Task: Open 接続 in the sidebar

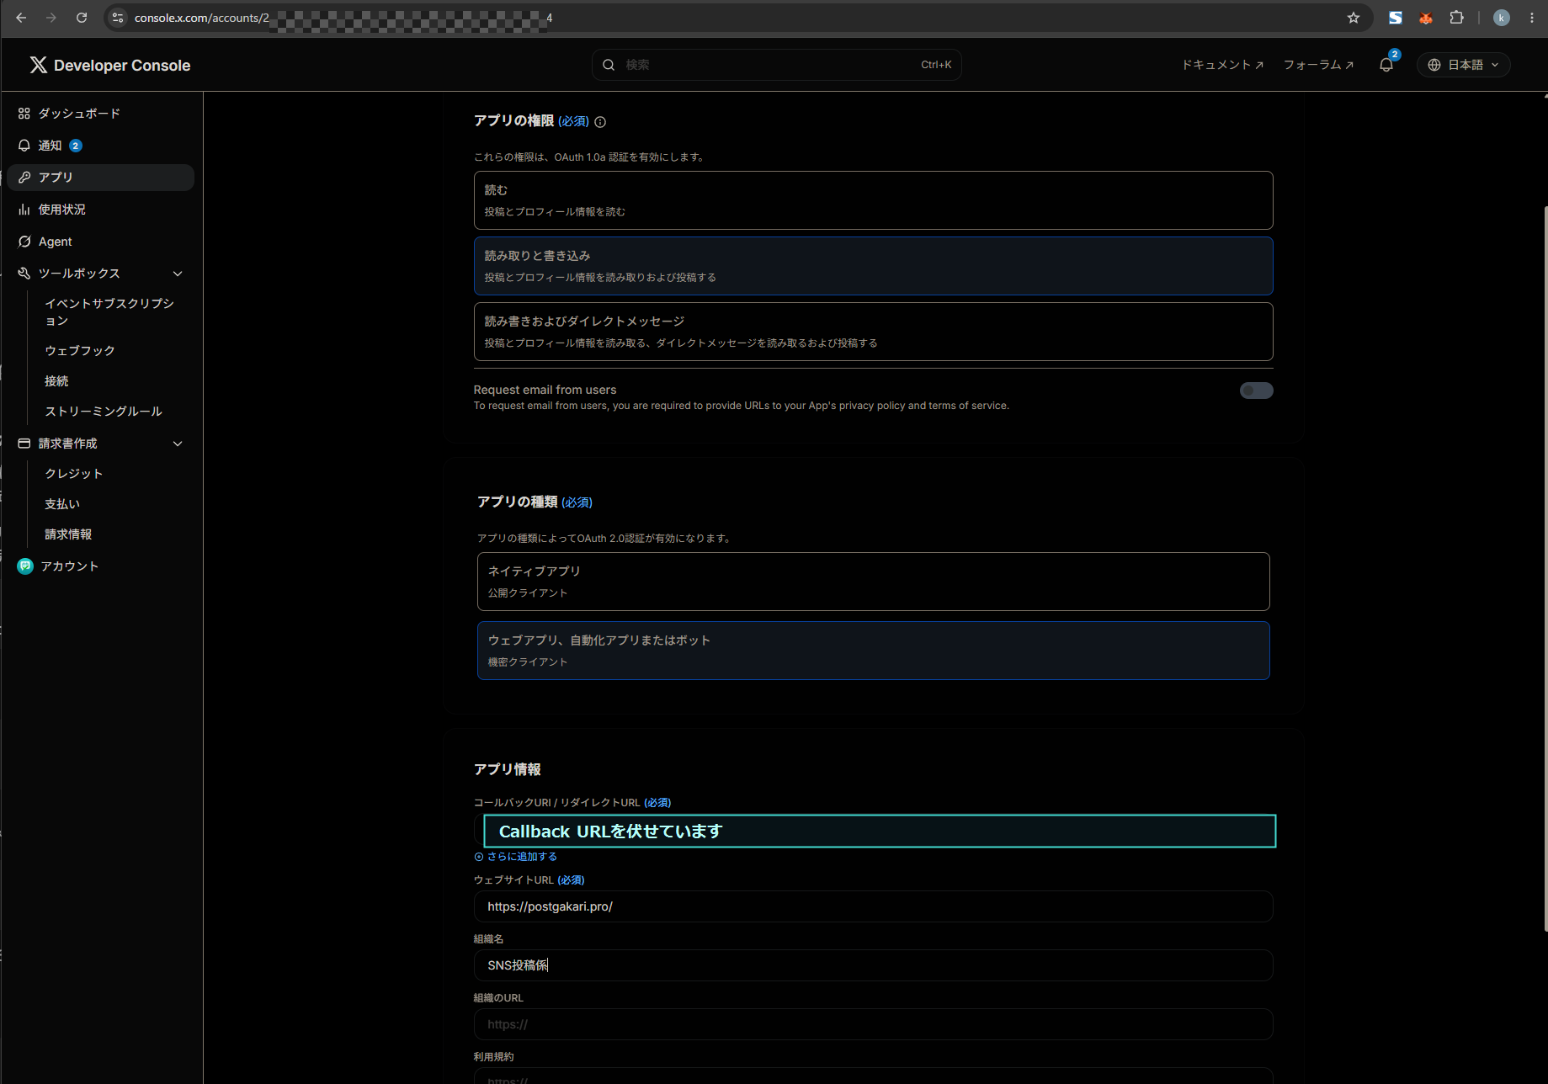Action: [x=56, y=381]
